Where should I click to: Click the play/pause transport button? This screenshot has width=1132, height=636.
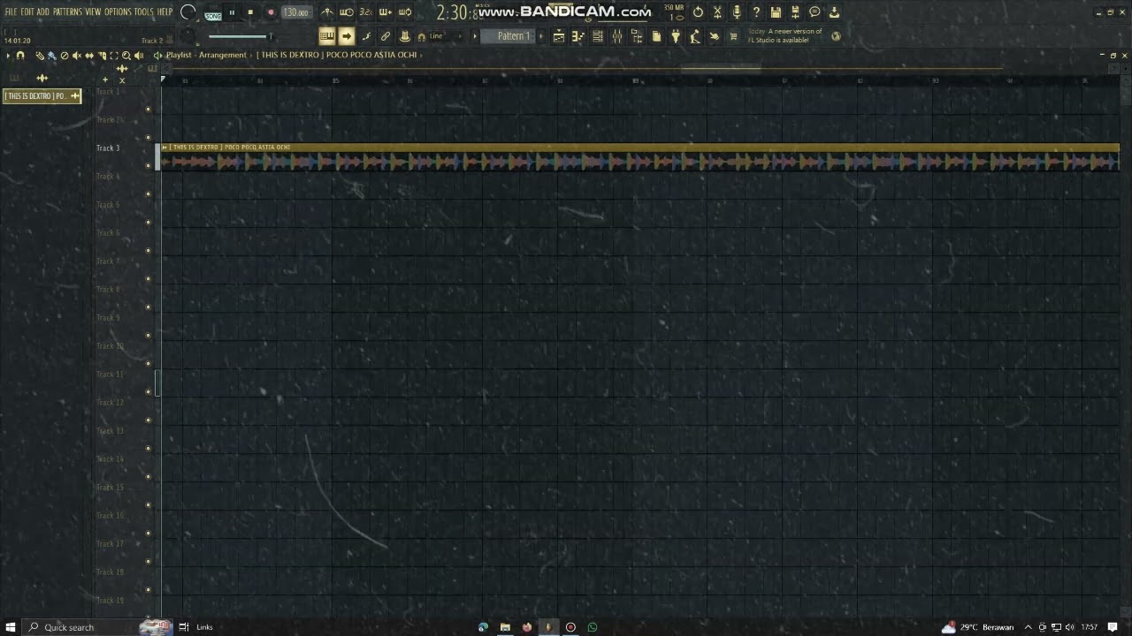[232, 12]
